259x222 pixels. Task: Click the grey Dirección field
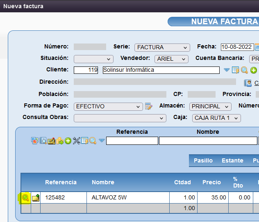pos(155,82)
